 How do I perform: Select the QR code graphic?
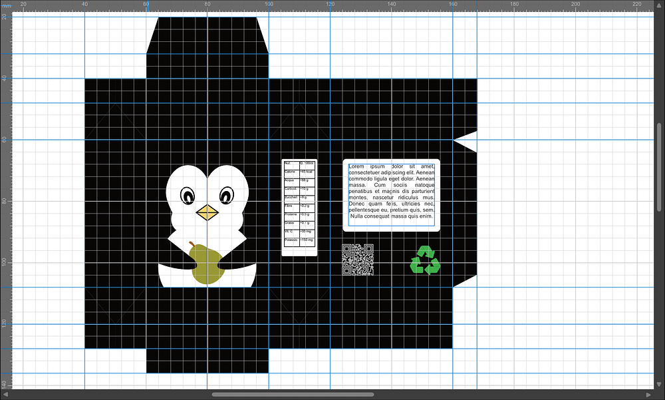click(x=358, y=260)
